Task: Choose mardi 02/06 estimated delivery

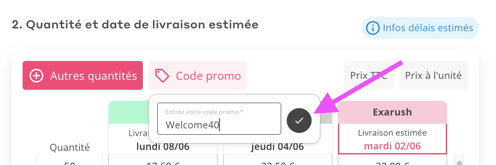Action: pyautogui.click(x=392, y=146)
